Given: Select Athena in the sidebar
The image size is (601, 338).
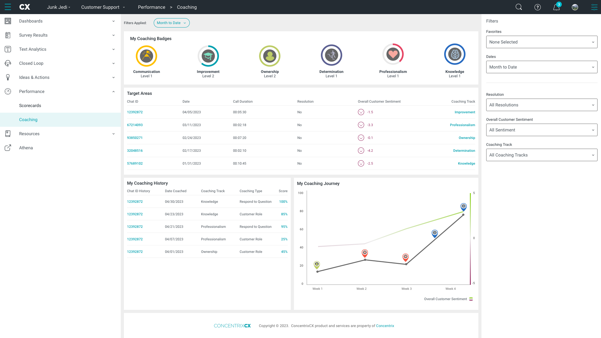Looking at the screenshot, I should [26, 148].
